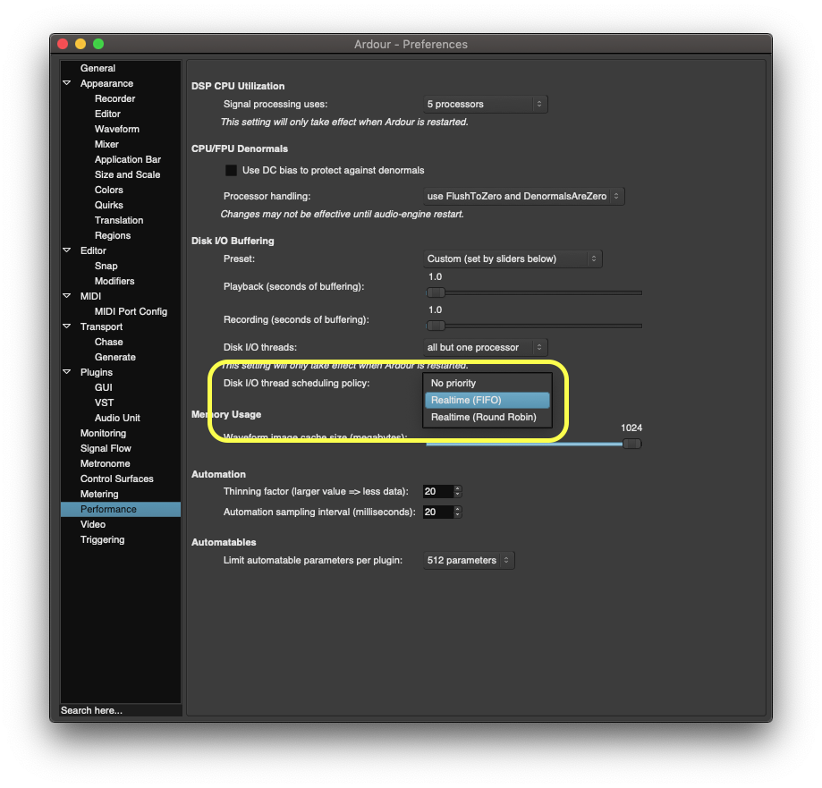Collapse the Appearance tree section
Viewport: 822px width, 788px height.
[x=67, y=83]
